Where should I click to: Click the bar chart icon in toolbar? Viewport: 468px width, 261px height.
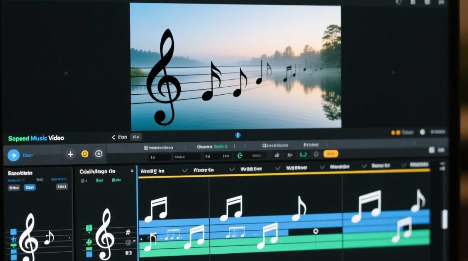(277, 155)
